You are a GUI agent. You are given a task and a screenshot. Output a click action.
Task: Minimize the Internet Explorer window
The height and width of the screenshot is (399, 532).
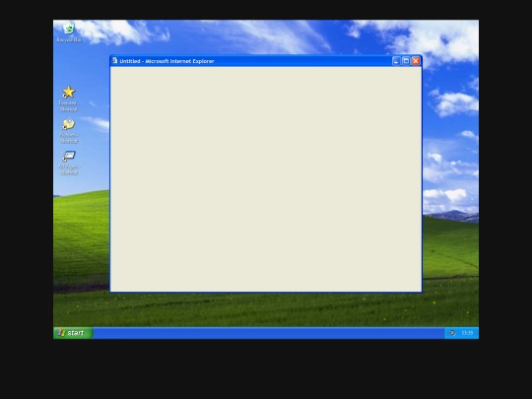(396, 61)
